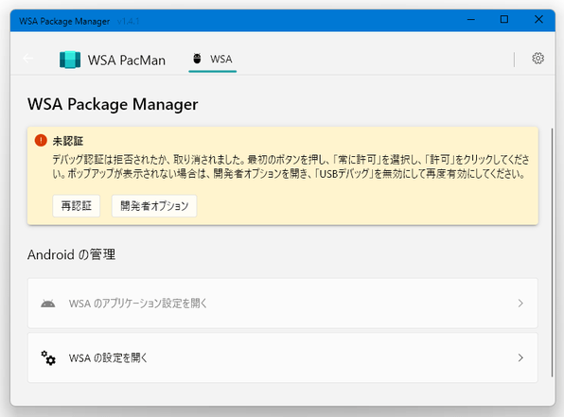Go back using the left arrow icon

click(x=28, y=59)
